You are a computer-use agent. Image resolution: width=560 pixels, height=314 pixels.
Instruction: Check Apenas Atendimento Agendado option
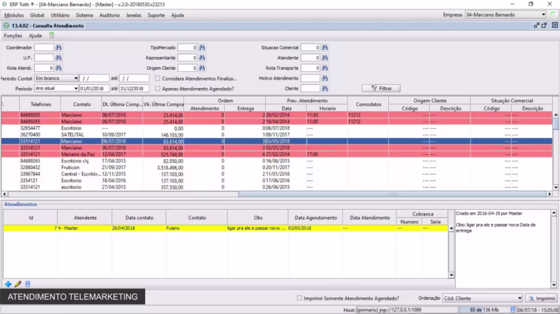click(157, 89)
